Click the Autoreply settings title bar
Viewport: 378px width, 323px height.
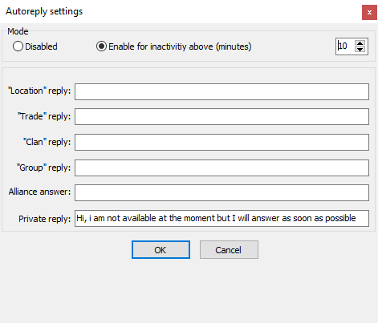tap(182, 11)
